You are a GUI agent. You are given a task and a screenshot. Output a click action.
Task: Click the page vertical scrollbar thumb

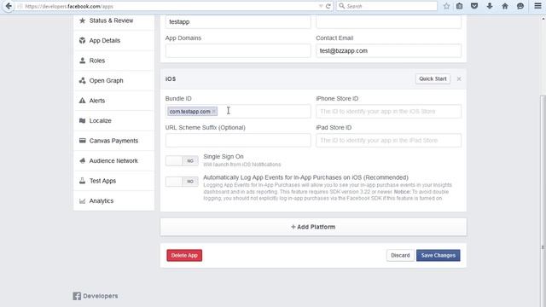(x=543, y=200)
